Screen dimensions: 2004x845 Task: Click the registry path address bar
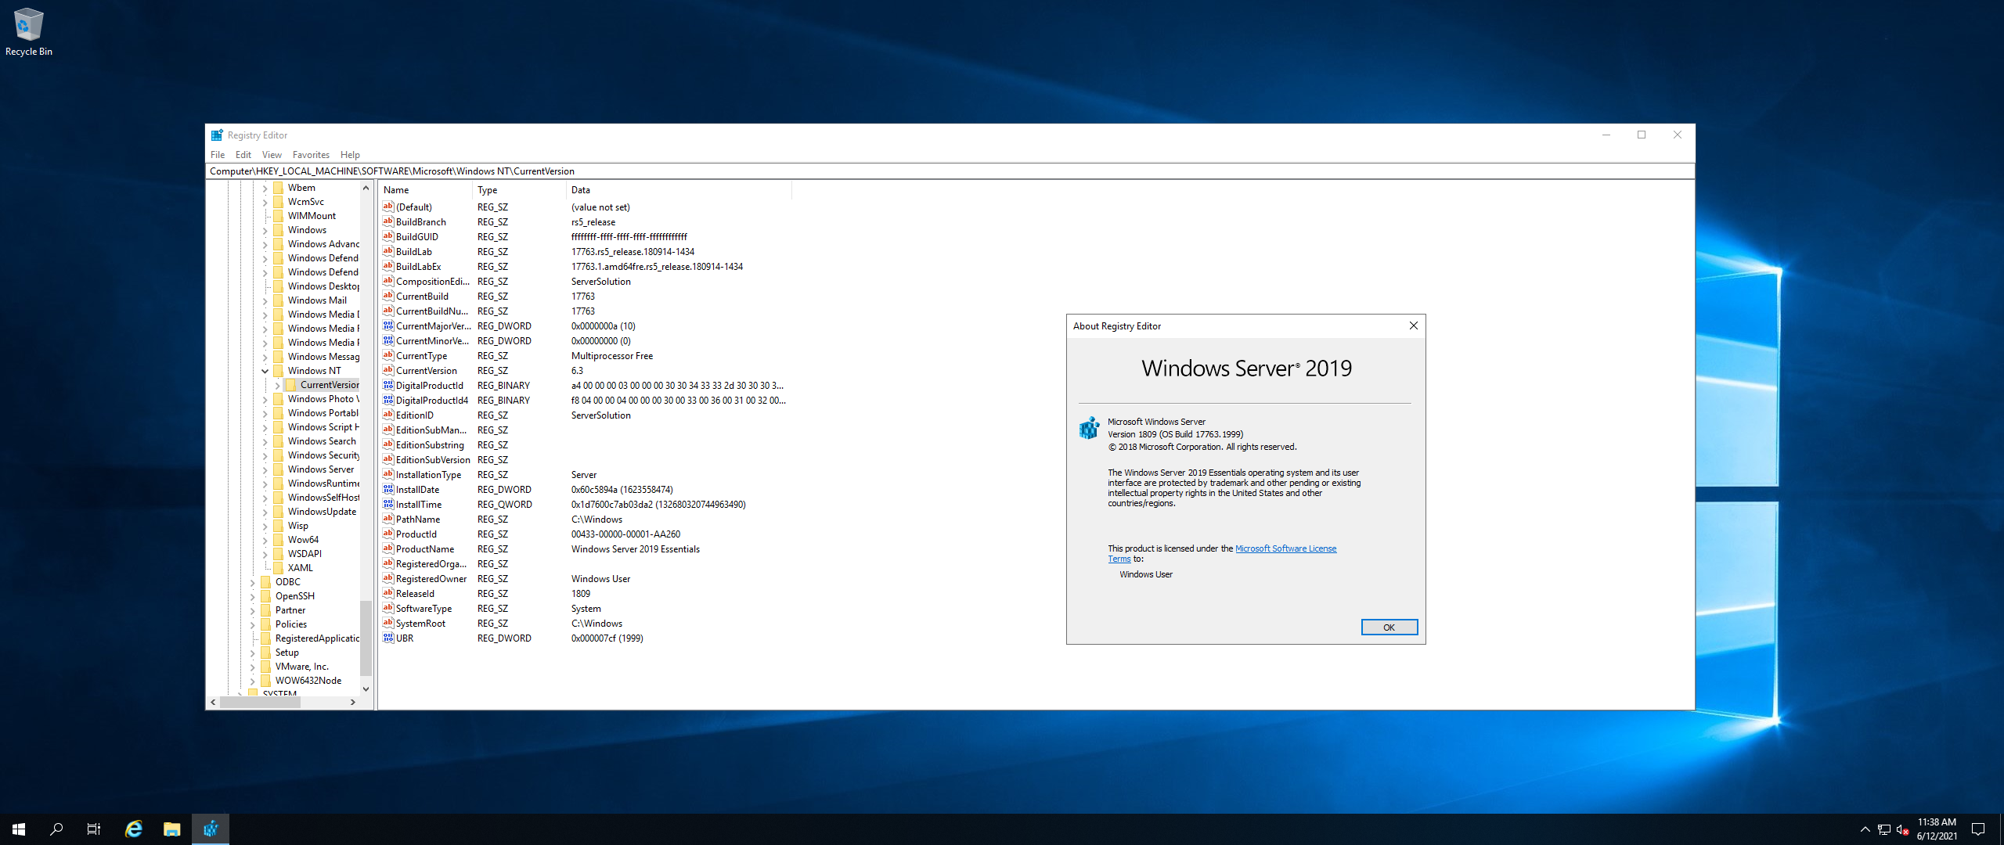950,171
